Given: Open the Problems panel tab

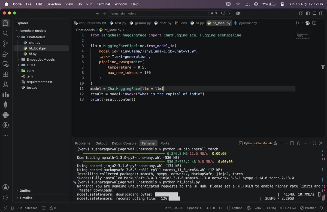Looking at the screenshot, I should click(83, 143).
